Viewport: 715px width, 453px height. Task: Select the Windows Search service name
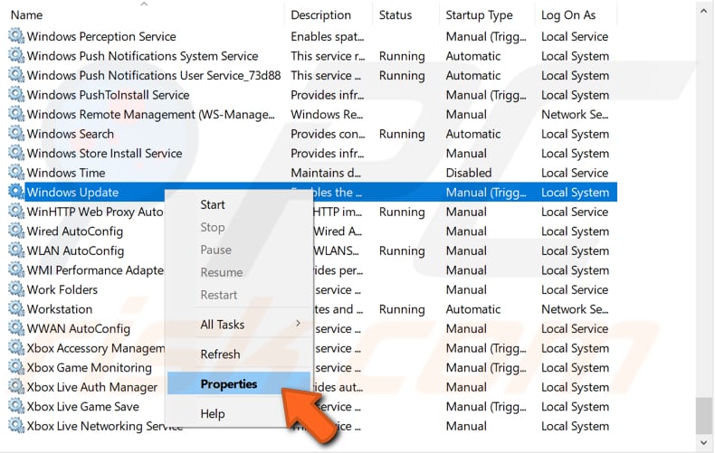[x=71, y=134]
